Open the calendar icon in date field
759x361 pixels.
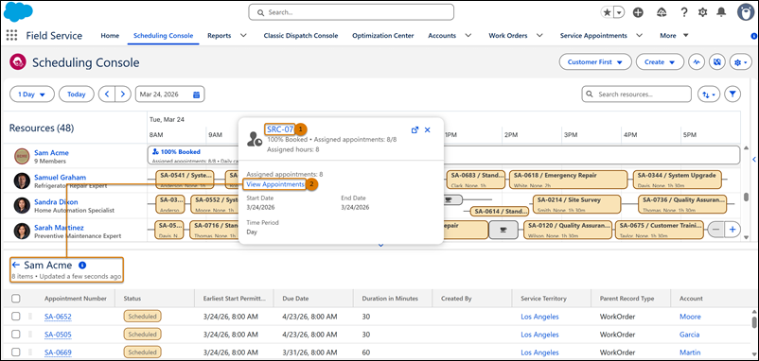(197, 95)
